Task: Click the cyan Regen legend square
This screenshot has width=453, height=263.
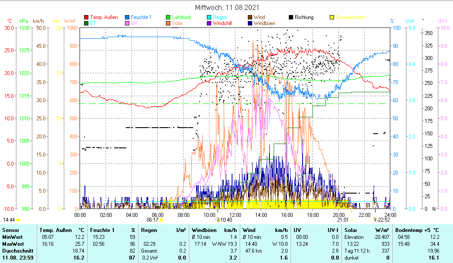Action: point(209,18)
